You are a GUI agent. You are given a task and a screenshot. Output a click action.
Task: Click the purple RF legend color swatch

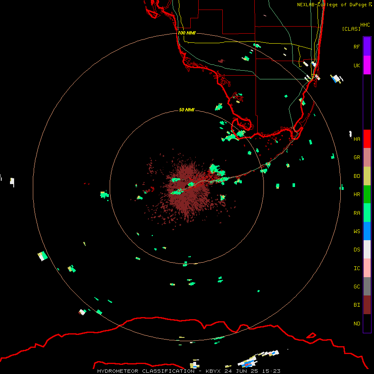(x=367, y=47)
